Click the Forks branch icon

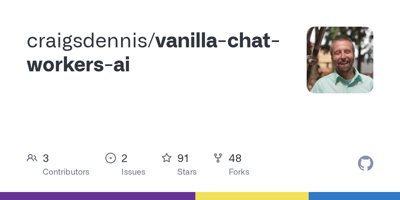(x=218, y=158)
